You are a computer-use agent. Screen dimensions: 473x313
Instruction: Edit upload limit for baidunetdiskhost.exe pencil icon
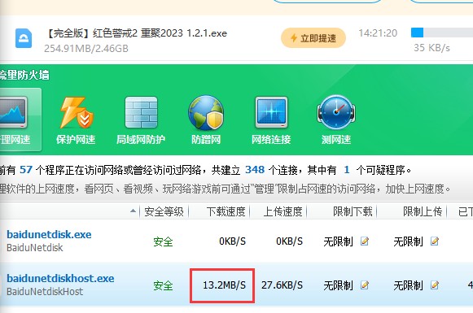(x=435, y=285)
